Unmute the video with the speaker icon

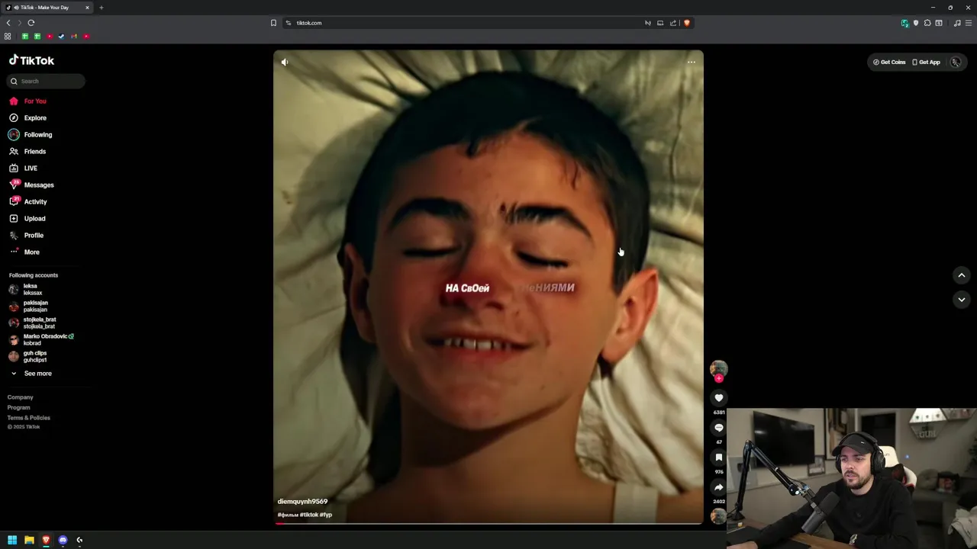(285, 63)
